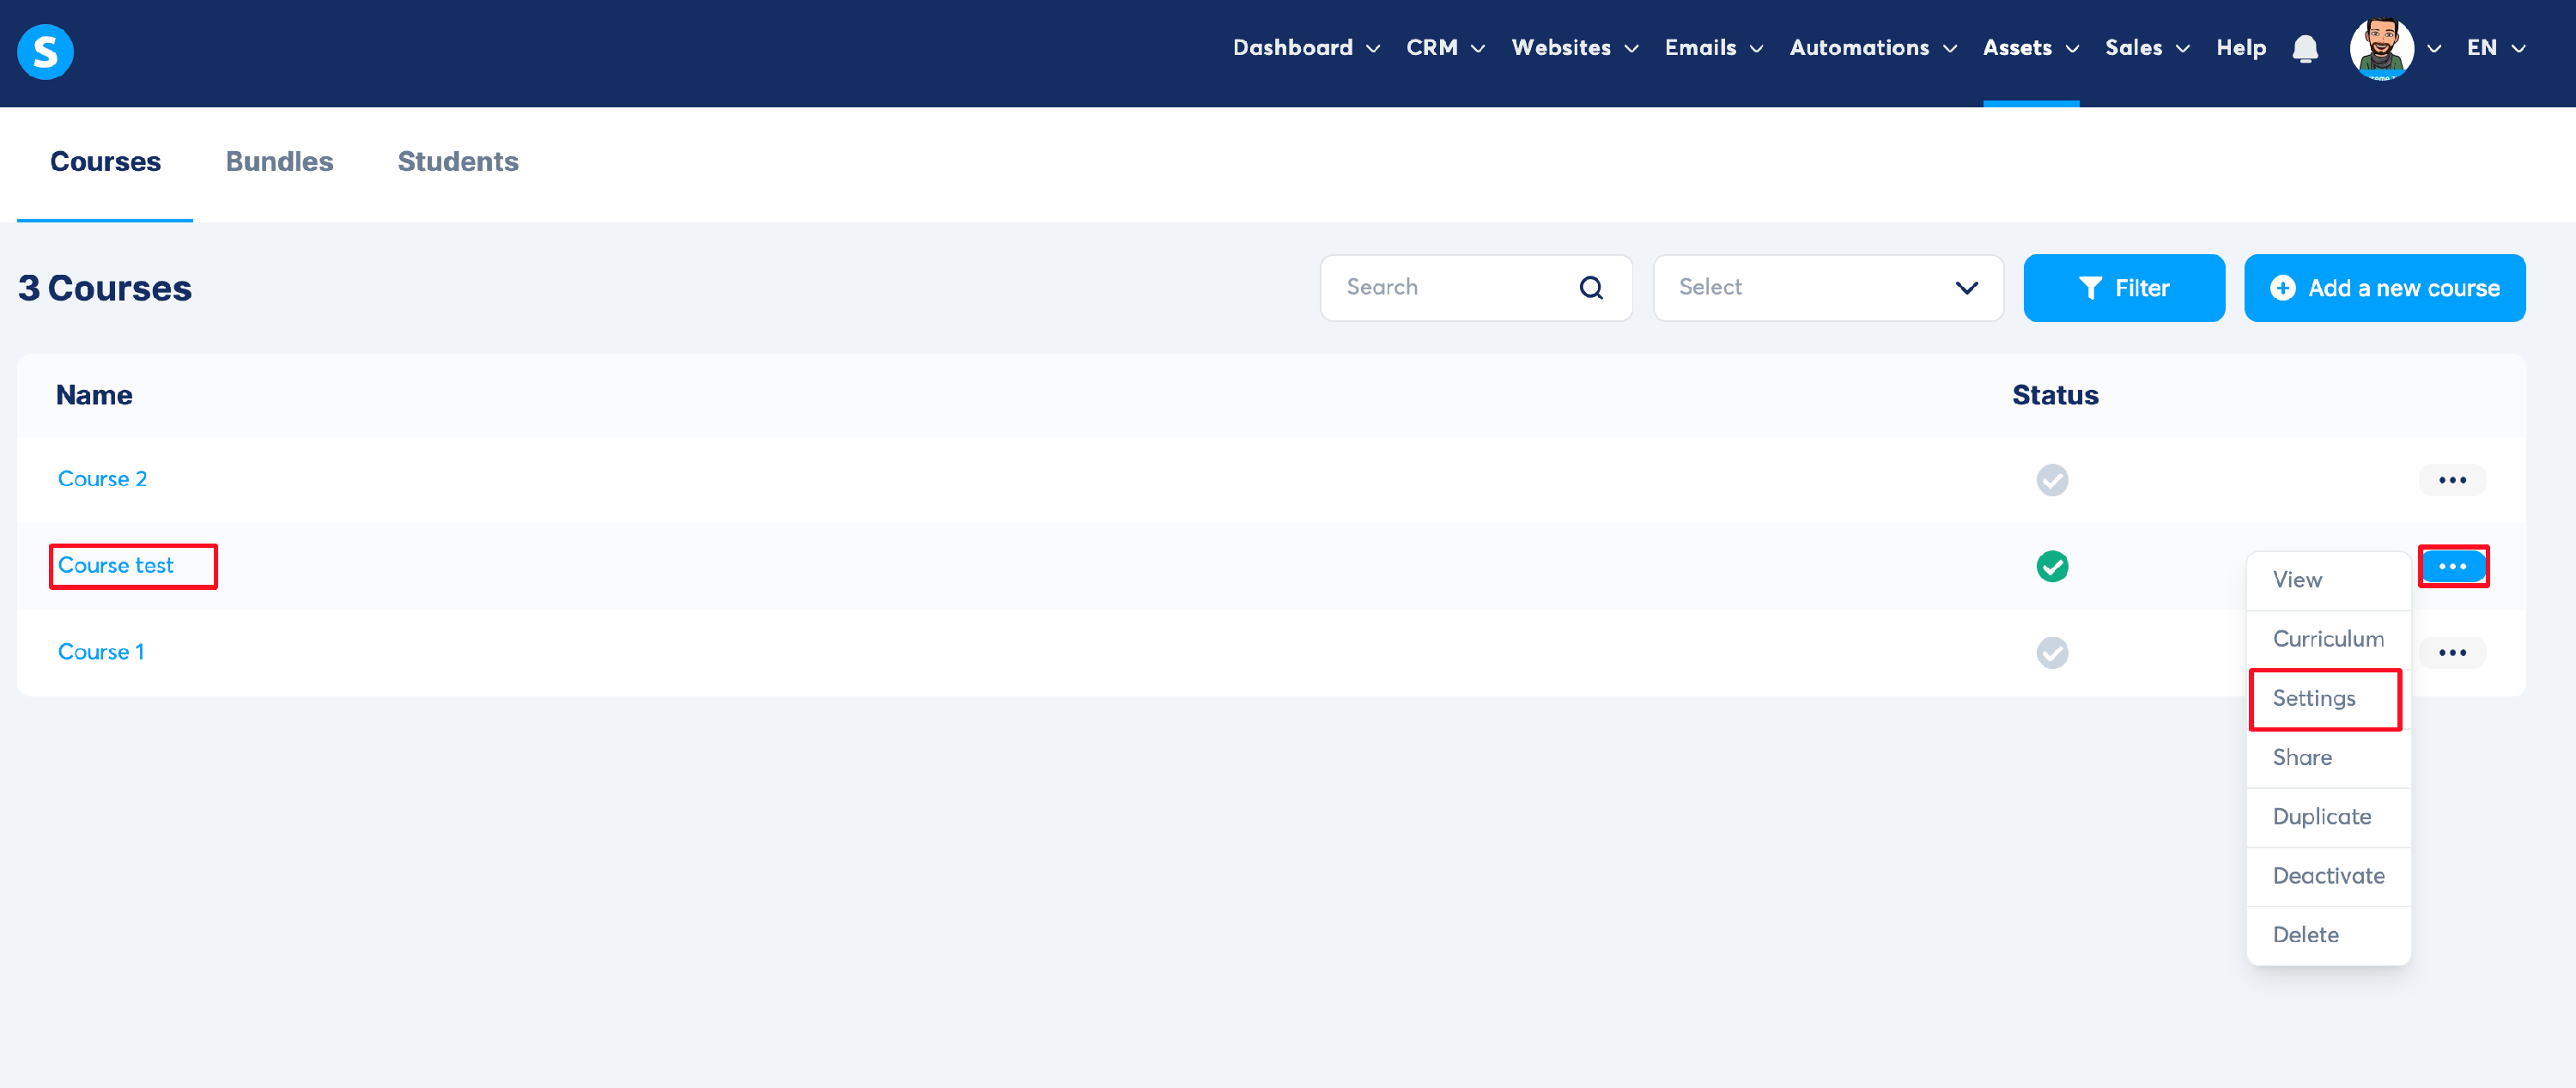
Task: Open three-dots menu for Course 2
Action: tap(2451, 480)
